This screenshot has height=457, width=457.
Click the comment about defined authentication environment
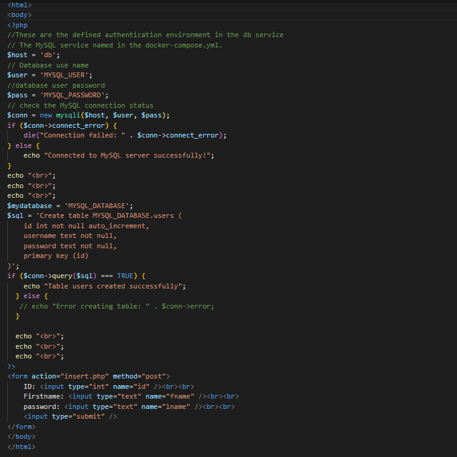[145, 35]
